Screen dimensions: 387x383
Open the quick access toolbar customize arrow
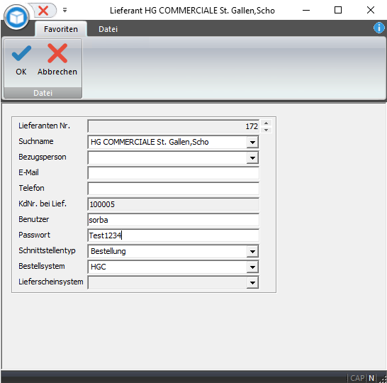(x=64, y=10)
